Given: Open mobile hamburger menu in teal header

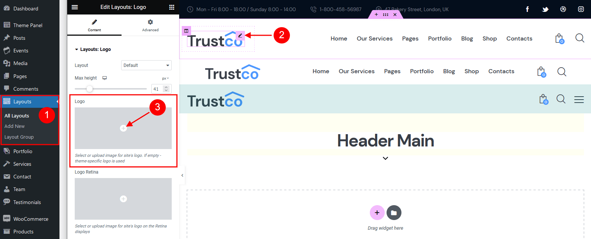Looking at the screenshot, I should (579, 99).
